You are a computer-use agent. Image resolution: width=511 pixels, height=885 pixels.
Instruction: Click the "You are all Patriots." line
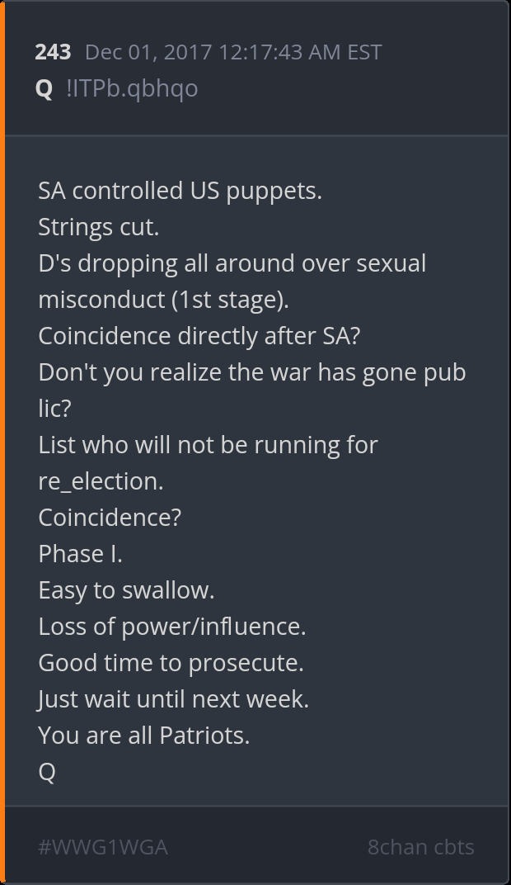tap(143, 736)
